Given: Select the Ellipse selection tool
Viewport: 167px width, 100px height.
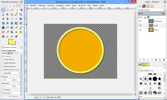Looking at the screenshot, I should 7,10.
